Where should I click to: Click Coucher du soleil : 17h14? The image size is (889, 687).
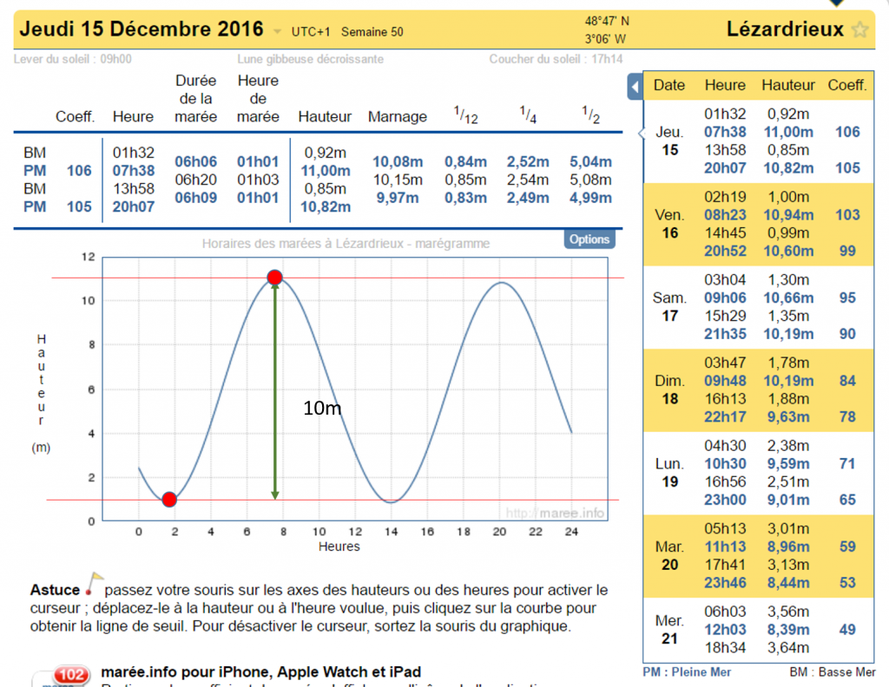(x=556, y=59)
